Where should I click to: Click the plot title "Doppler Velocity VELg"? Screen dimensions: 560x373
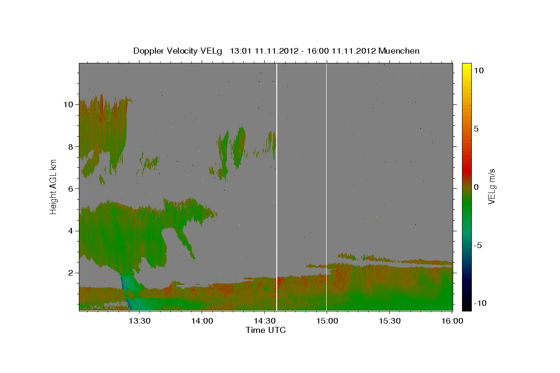point(178,51)
